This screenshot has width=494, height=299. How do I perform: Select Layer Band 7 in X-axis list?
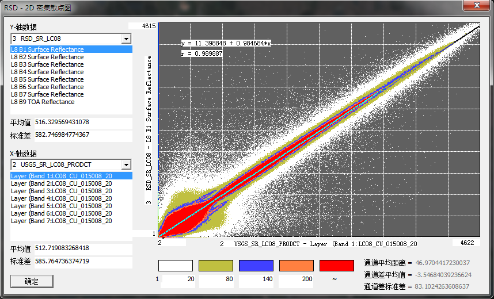(61, 221)
